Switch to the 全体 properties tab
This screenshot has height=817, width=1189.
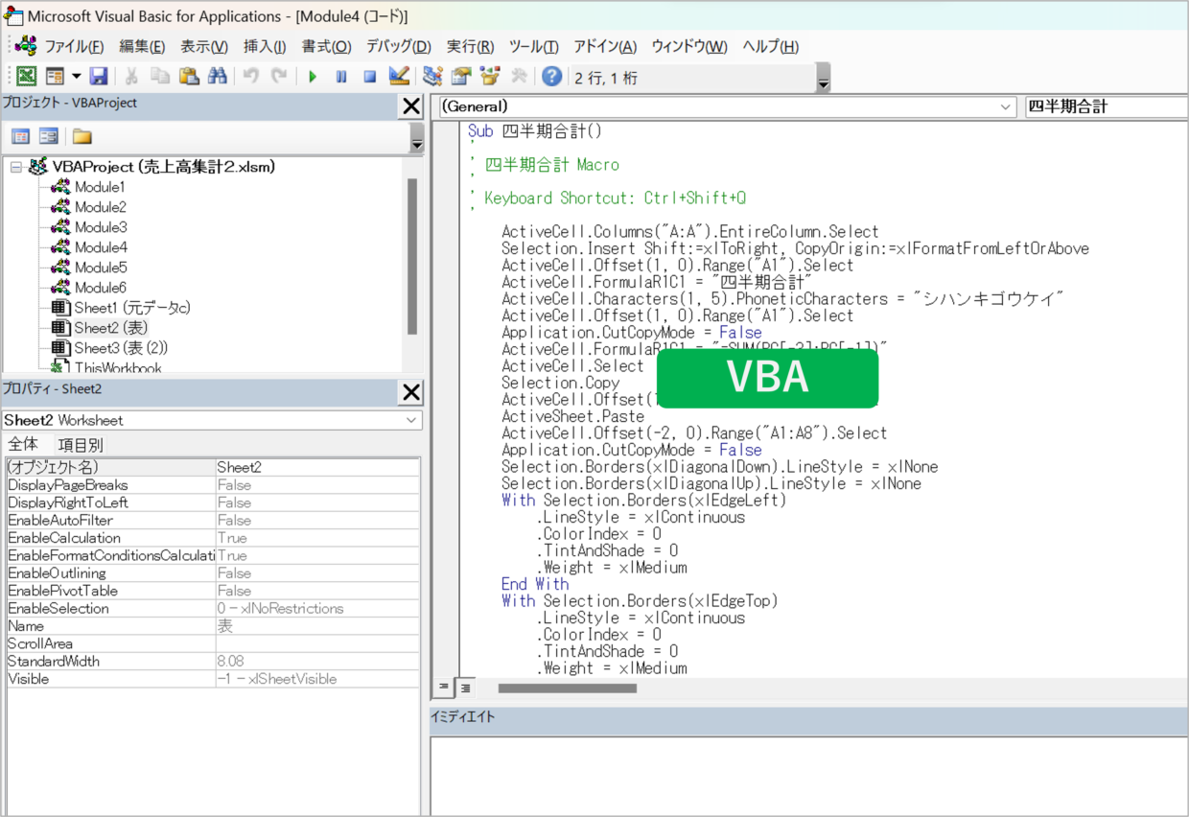pyautogui.click(x=23, y=445)
